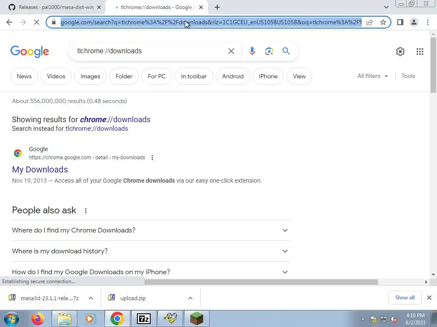Click the horizontal scrollbar thumb
Viewport: 437px width, 327px height.
click(261, 282)
